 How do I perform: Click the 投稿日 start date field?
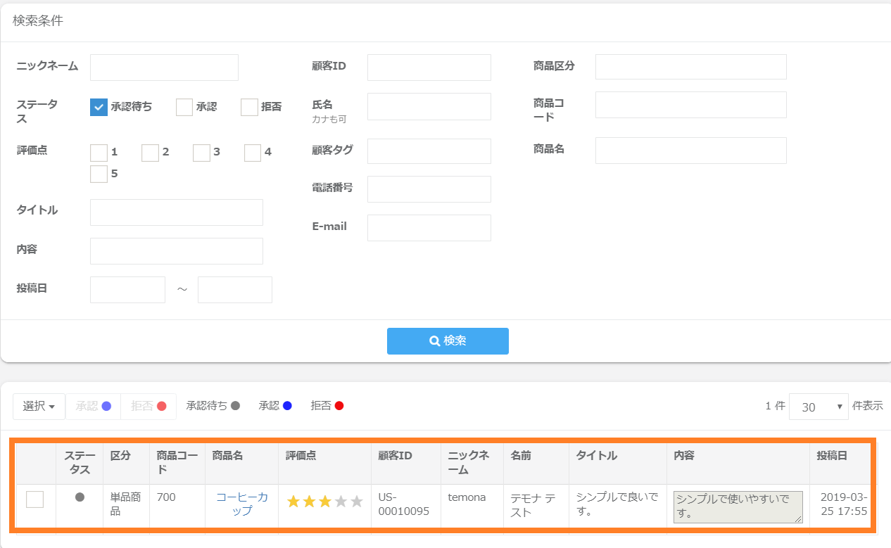tap(127, 290)
